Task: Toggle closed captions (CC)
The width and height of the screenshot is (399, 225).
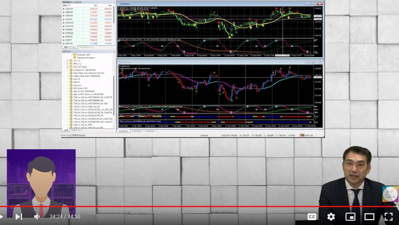Action: [x=312, y=217]
